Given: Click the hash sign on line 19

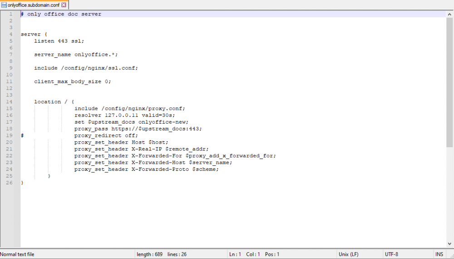Looking at the screenshot, I should pos(22,135).
